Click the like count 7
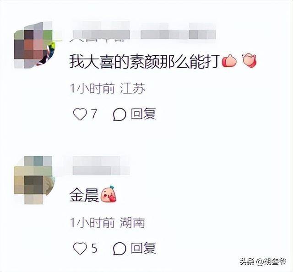Image resolution: width=293 pixels, height=272 pixels. (94, 114)
